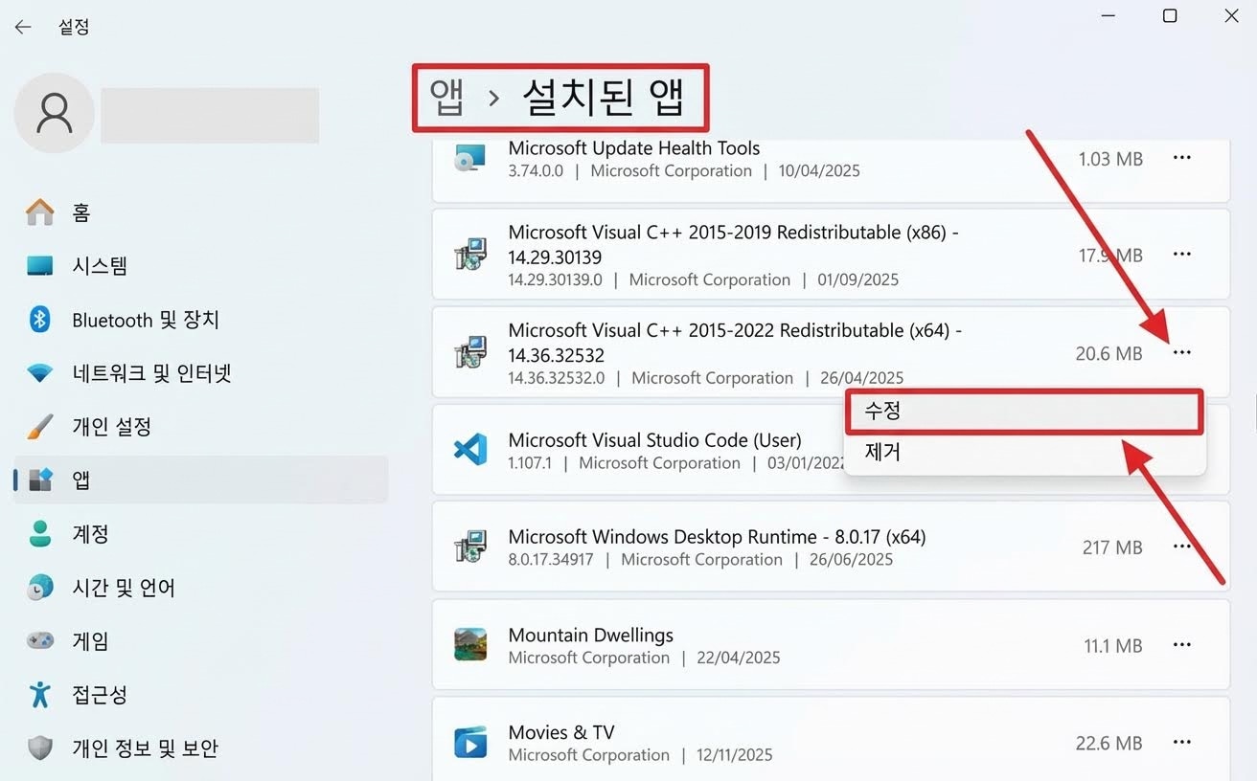Choose 수정 in the context menu
The image size is (1257, 781).
tap(1023, 412)
